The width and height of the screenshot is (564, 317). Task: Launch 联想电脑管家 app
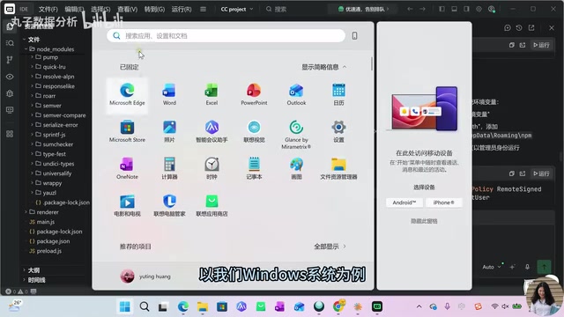pyautogui.click(x=169, y=205)
